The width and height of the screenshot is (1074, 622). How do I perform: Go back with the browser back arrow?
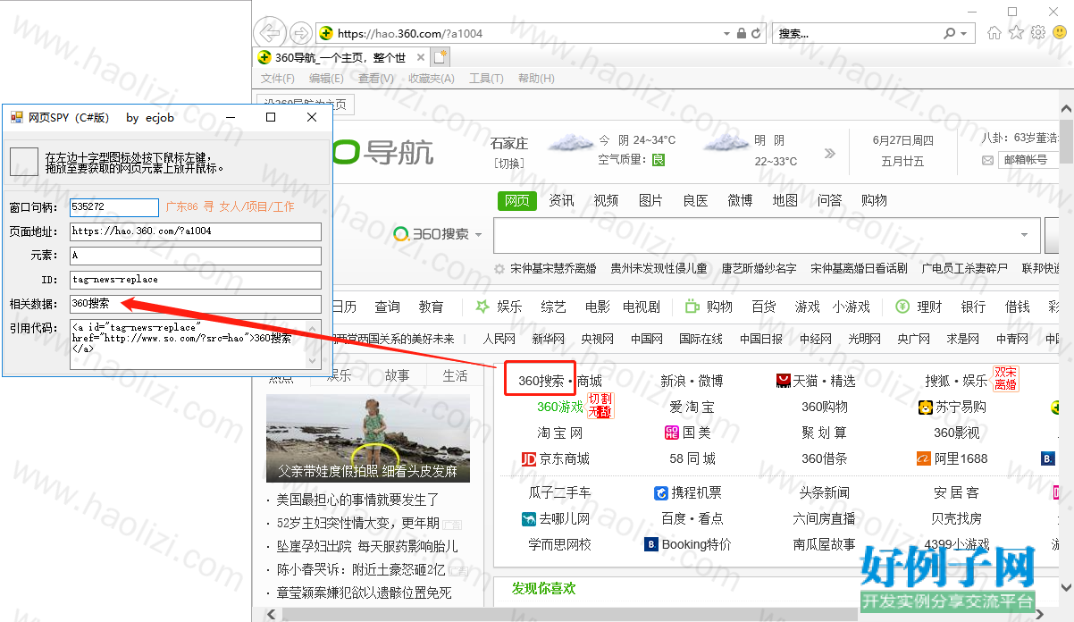click(270, 33)
